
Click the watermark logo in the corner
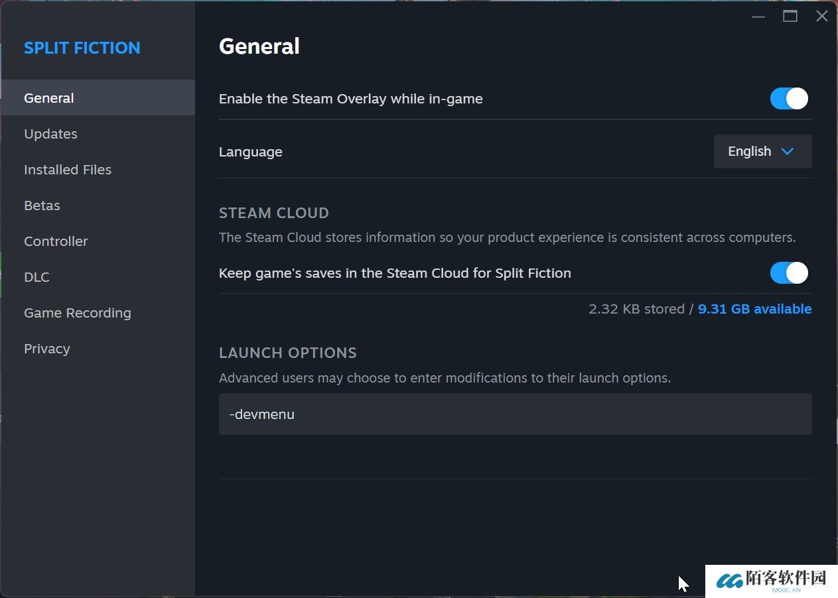(x=771, y=581)
